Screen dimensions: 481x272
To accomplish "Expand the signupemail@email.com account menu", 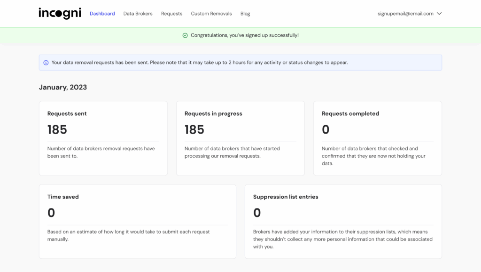I will (409, 14).
